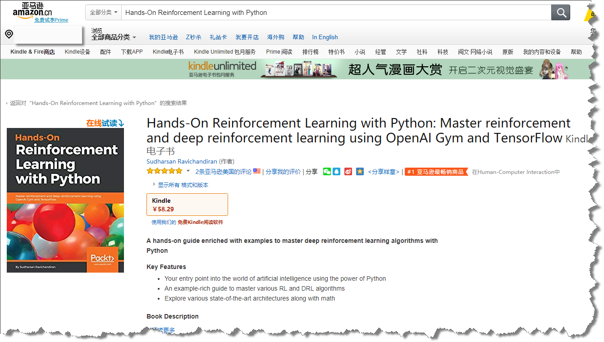Viewport: 604px width, 342px height.
Task: Click the five-star rating stars
Action: point(165,171)
